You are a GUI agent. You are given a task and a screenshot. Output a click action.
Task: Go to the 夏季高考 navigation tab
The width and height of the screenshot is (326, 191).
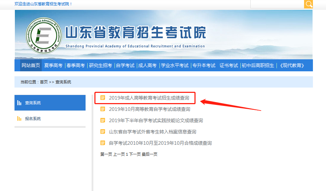(x=53, y=65)
